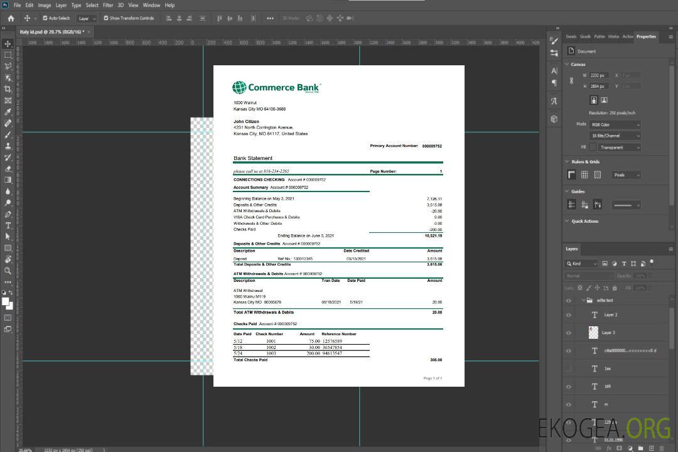Image resolution: width=678 pixels, height=452 pixels.
Task: Select the Healing Brush tool
Action: (8, 123)
